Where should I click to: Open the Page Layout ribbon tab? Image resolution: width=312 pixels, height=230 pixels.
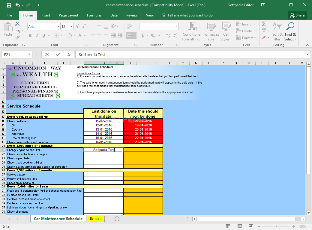[68, 15]
